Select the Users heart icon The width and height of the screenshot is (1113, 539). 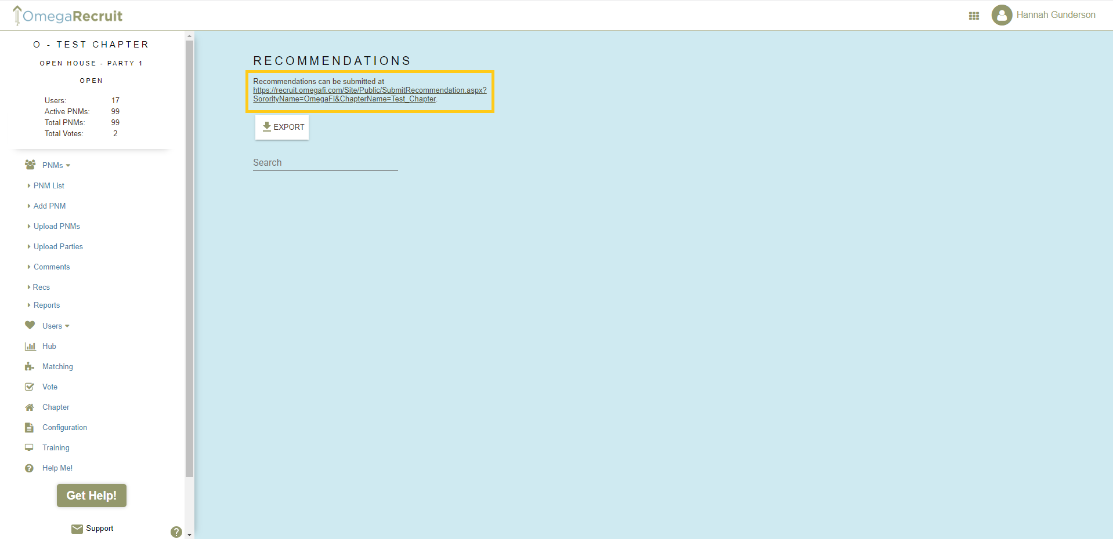30,326
